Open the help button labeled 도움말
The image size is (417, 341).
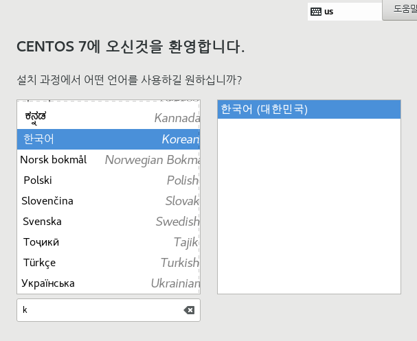pyautogui.click(x=400, y=10)
